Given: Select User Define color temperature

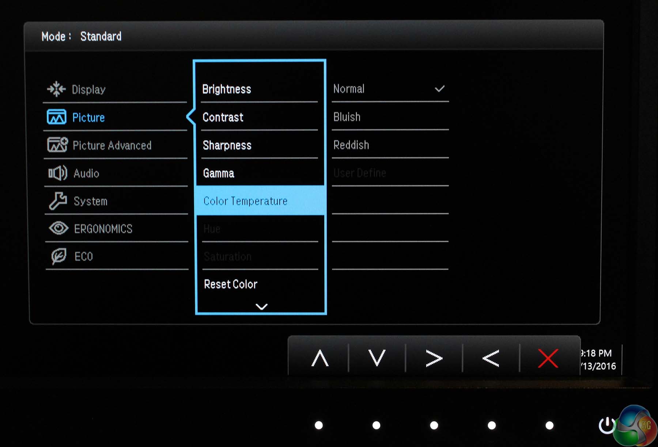Looking at the screenshot, I should pyautogui.click(x=390, y=173).
